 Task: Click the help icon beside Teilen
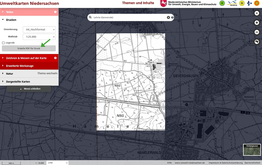coord(55,12)
